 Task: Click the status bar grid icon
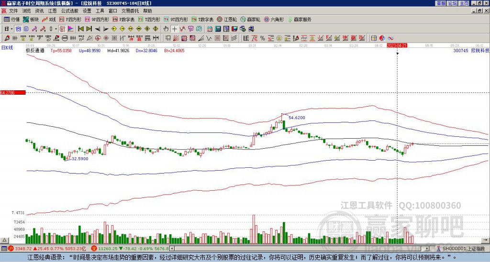4,249
